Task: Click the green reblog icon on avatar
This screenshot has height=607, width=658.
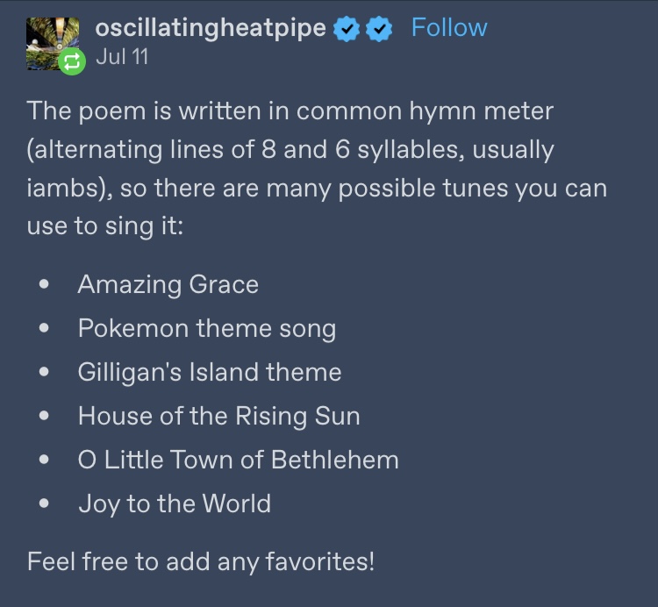Action: click(72, 61)
